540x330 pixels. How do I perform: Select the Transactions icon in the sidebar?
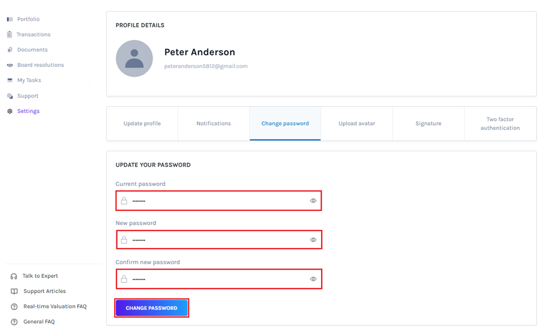coord(9,34)
